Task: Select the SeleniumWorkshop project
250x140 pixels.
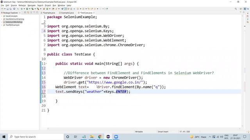Action: point(14,22)
